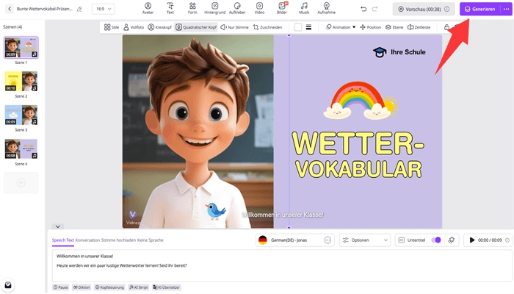This screenshot has width=514, height=294.
Task: Add a new scene with plus tile
Action: point(21,182)
